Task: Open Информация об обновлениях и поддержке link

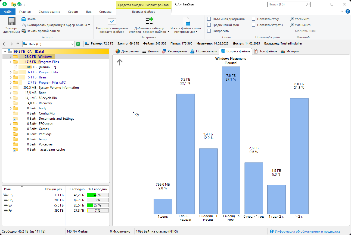Action: [x=307, y=231]
